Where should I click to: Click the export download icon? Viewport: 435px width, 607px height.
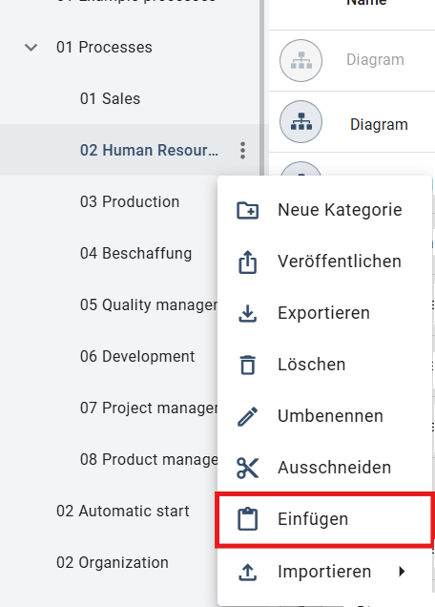point(248,313)
